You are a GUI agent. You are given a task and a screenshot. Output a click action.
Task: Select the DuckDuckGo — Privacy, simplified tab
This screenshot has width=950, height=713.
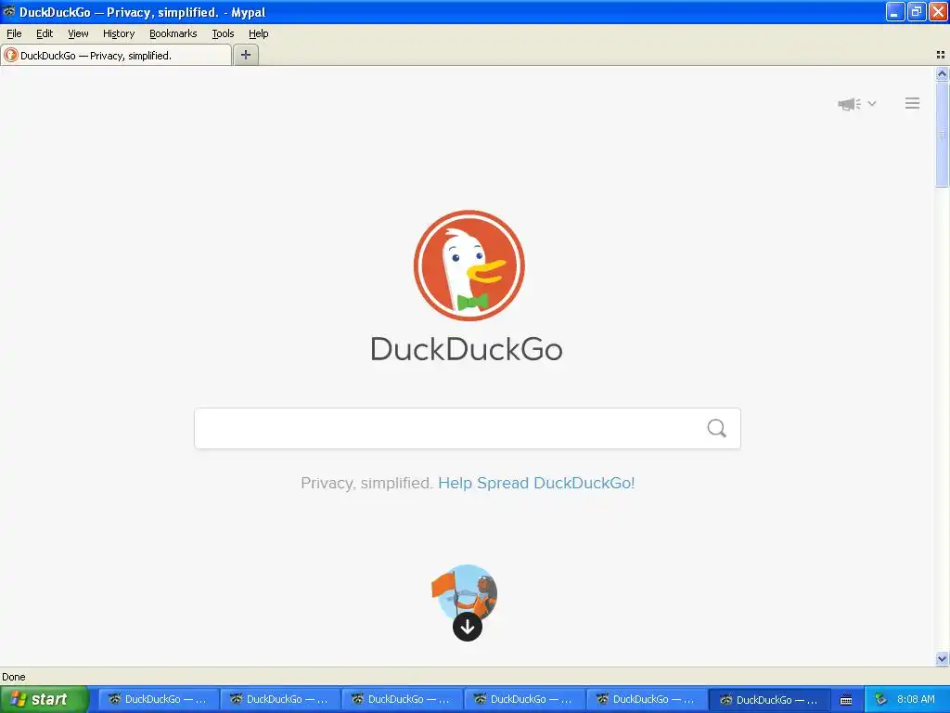(116, 55)
